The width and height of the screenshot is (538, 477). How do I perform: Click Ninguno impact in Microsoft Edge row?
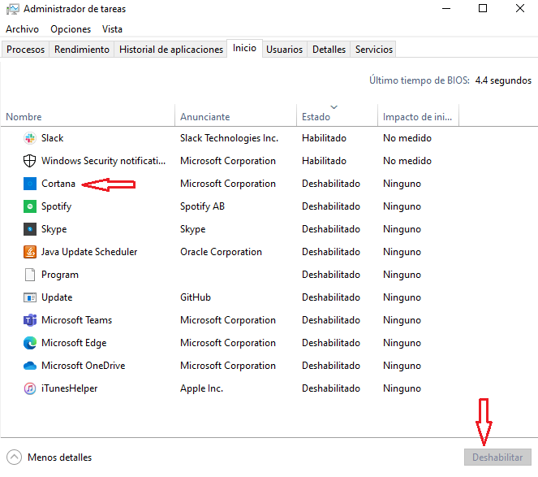[x=402, y=343]
